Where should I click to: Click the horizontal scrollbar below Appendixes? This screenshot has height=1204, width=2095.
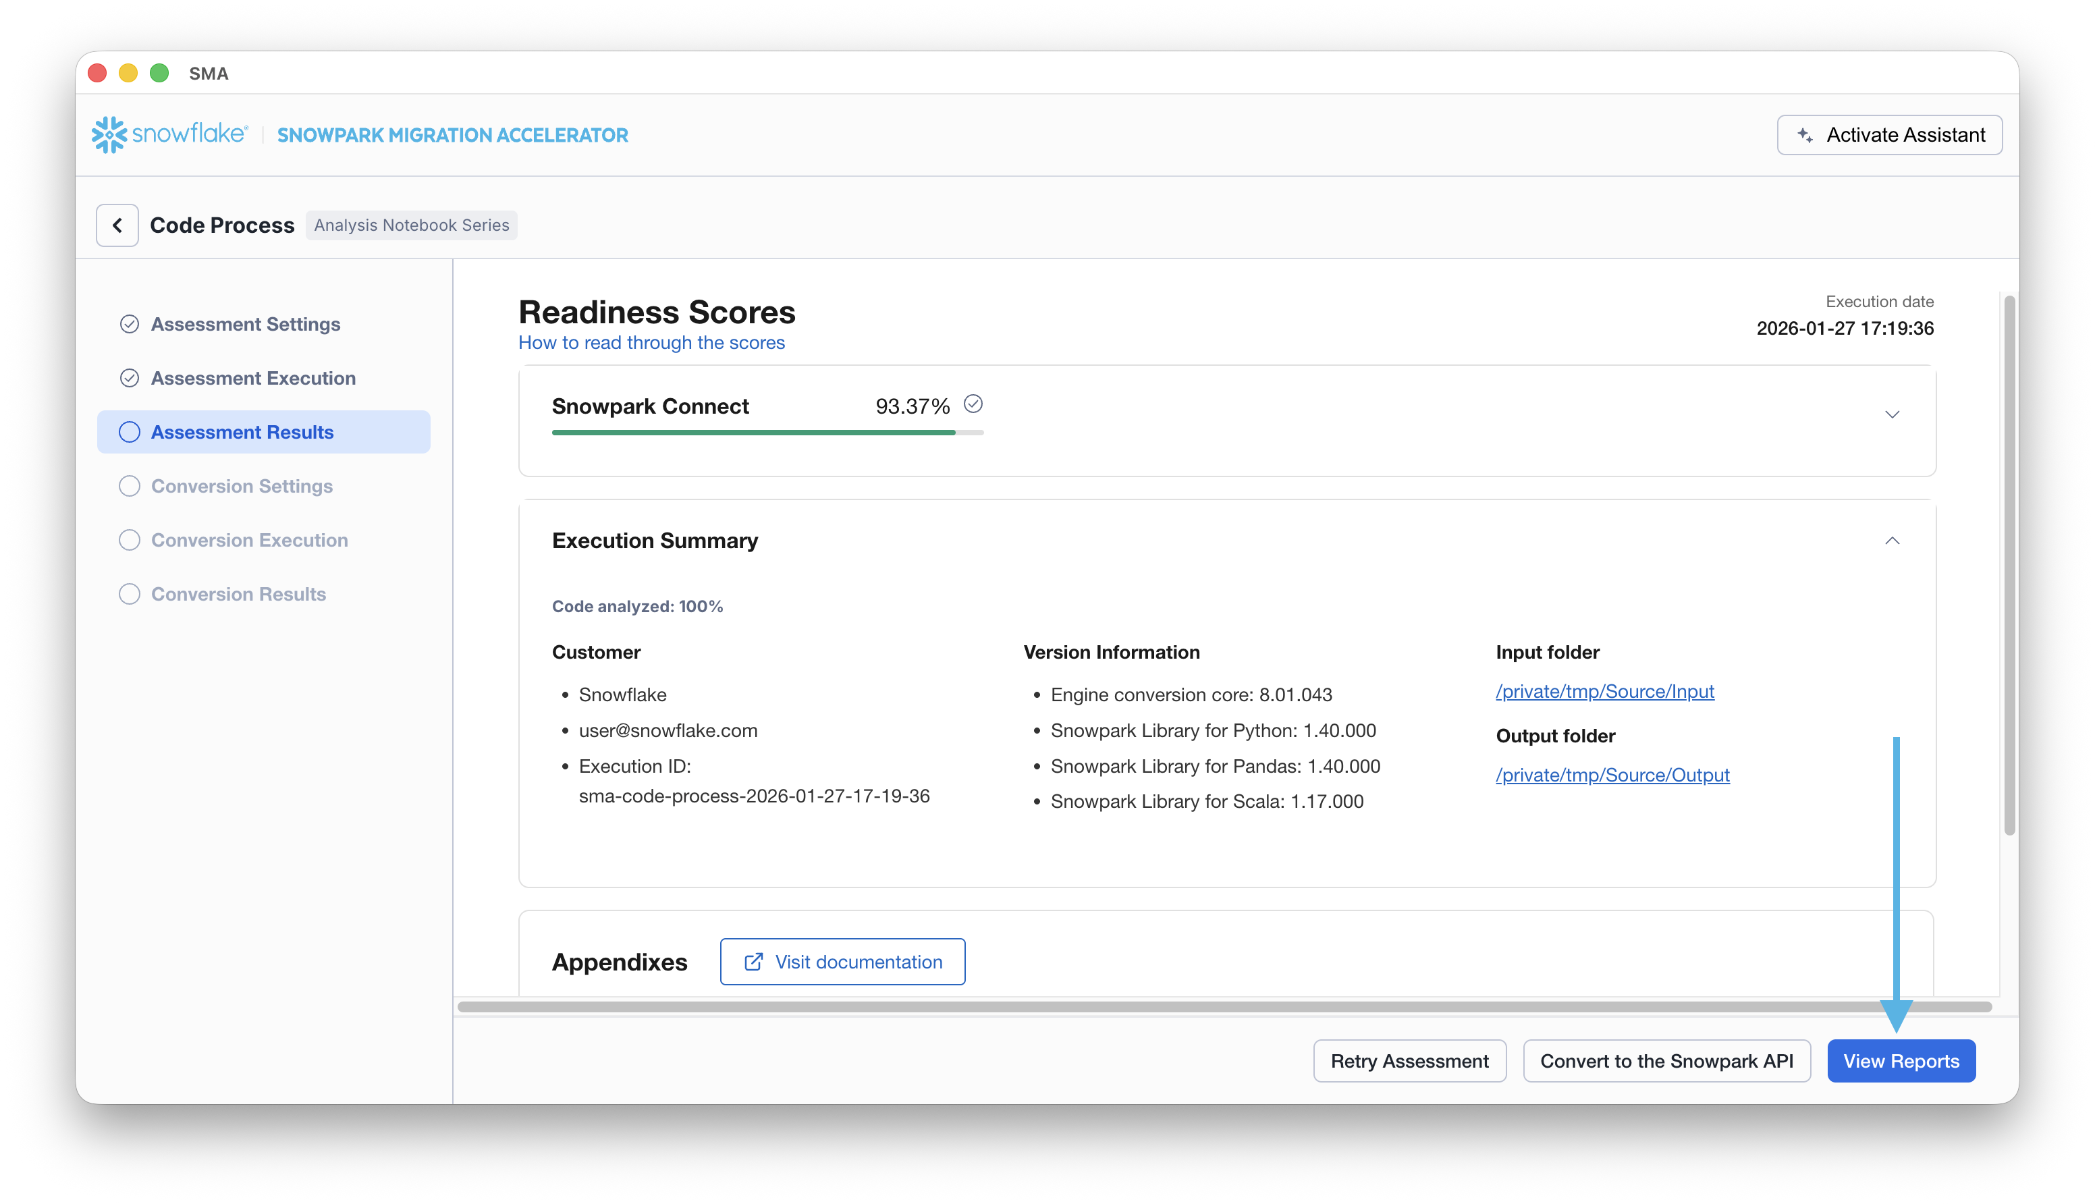[1224, 1006]
